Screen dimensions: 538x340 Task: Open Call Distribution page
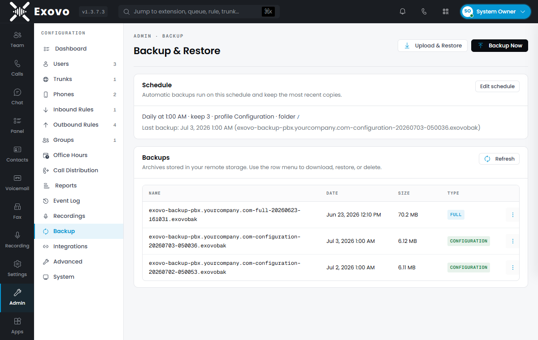tap(78, 170)
